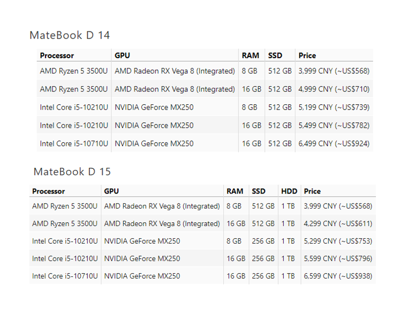Click the MateBook D 14 heading
408x310 pixels.
coord(70,36)
